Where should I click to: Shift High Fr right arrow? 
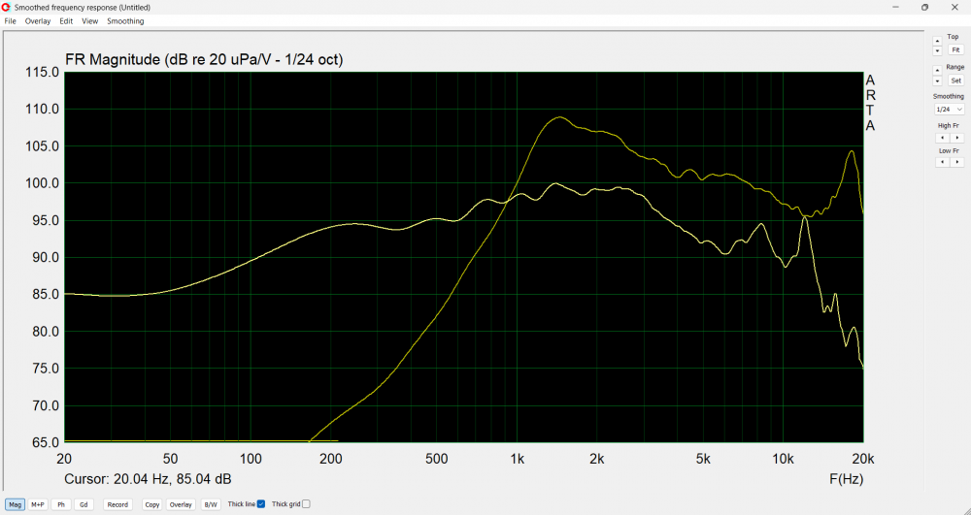pos(957,138)
